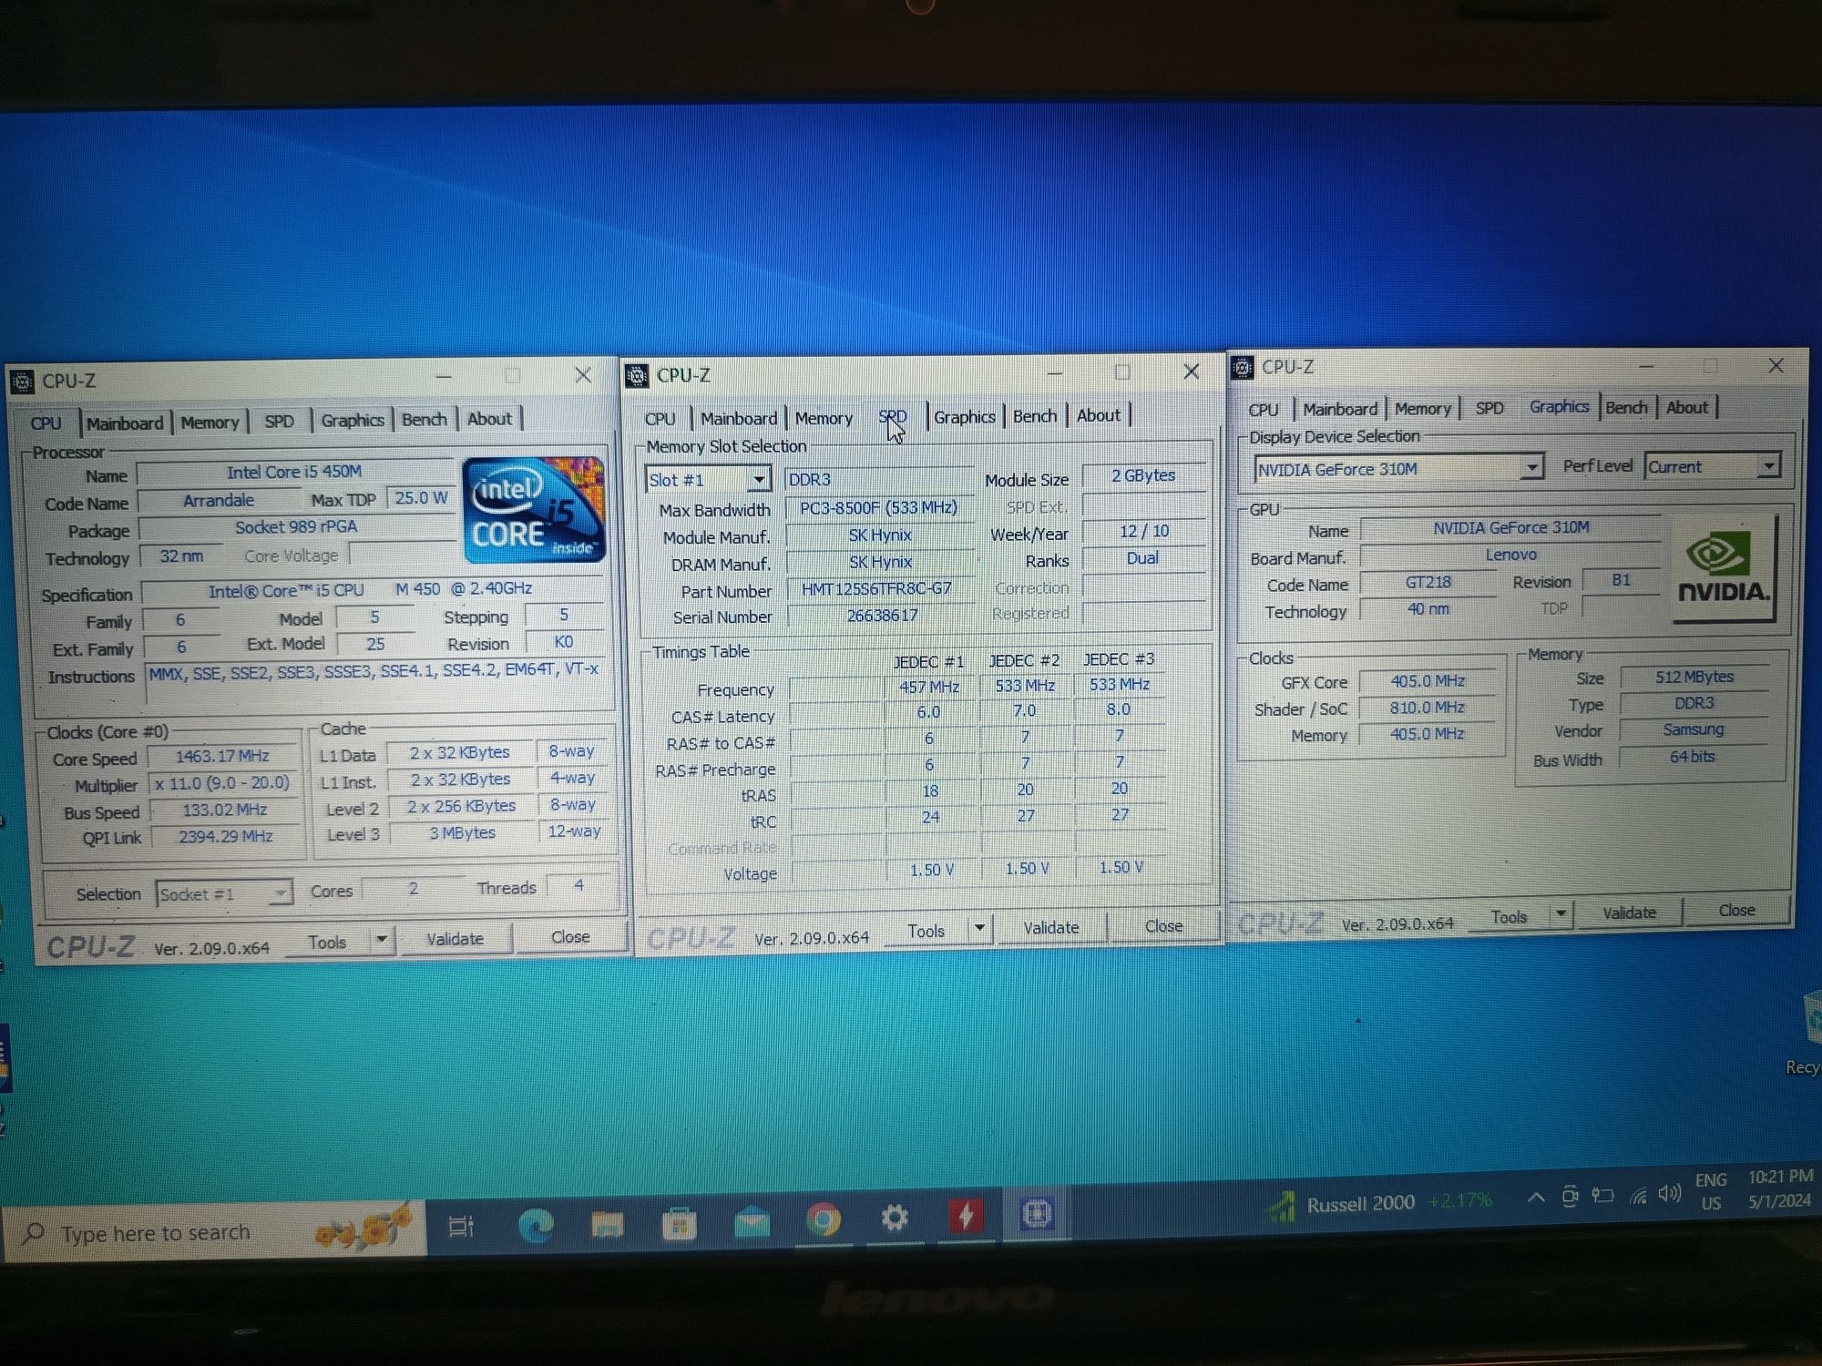Open the Socket #1 selection dropdown
Image resolution: width=1822 pixels, height=1366 pixels.
point(223,893)
